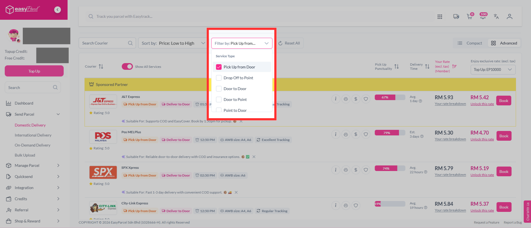Screen dimensions: 531x228
Task: View notifications bell with 100 badge
Action: (x=483, y=16)
